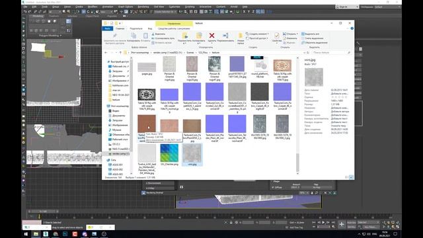Click the selection lock icon in status bar

pyautogui.click(x=231, y=222)
